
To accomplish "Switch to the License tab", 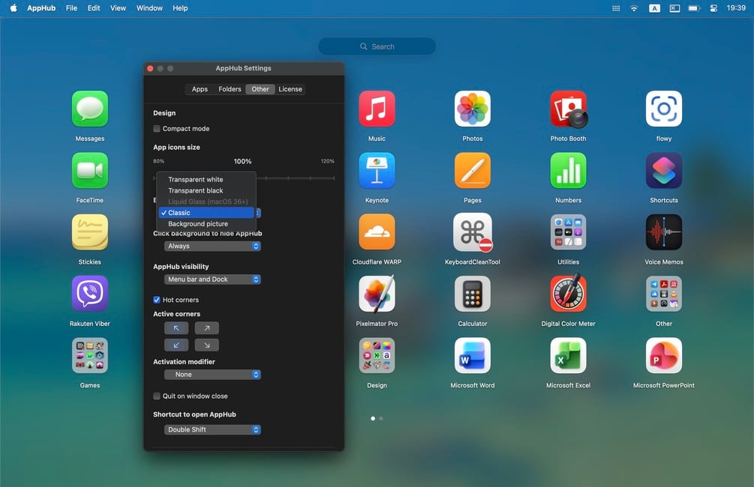I will (x=290, y=89).
